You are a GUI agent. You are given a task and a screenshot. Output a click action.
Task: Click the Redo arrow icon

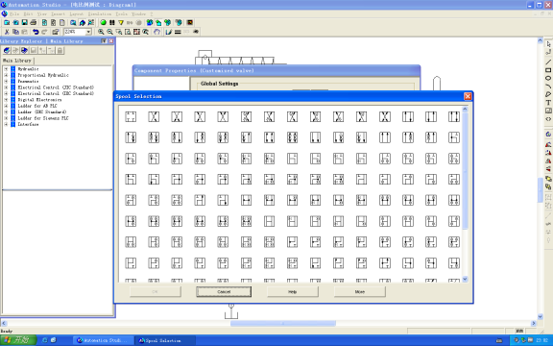[44, 32]
